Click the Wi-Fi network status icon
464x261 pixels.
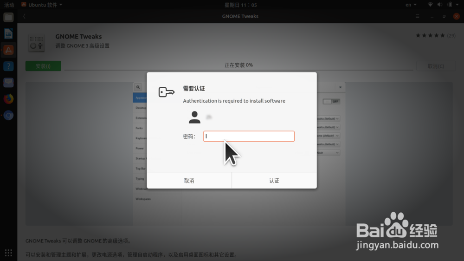(x=430, y=5)
